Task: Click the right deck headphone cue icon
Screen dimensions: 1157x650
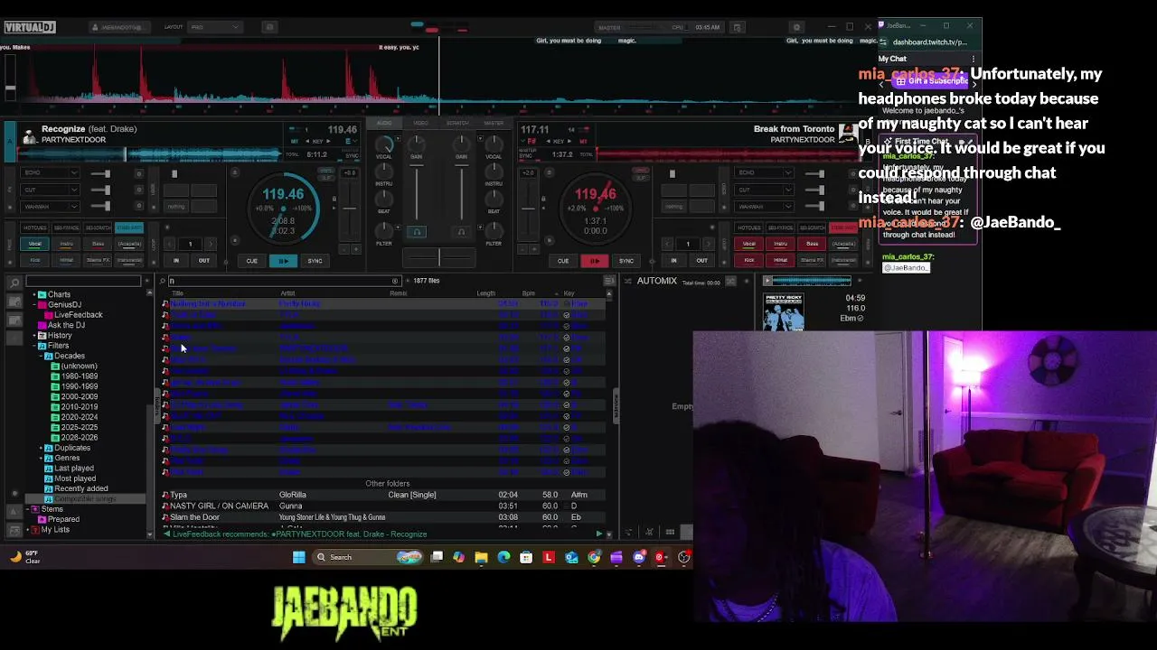Action: point(461,232)
